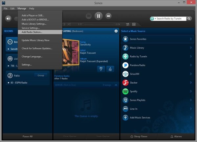Click the thumbs up button
197x142 pixels.
[x=110, y=69]
